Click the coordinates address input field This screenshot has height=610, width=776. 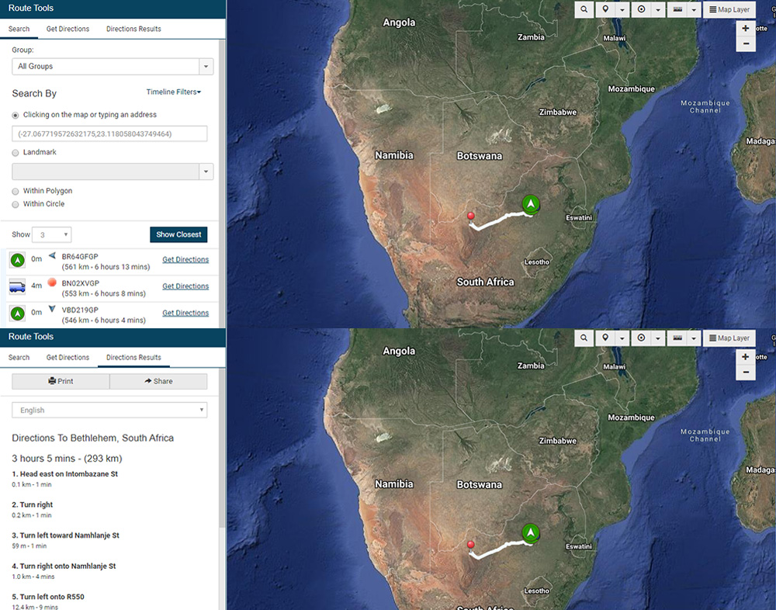pyautogui.click(x=109, y=134)
